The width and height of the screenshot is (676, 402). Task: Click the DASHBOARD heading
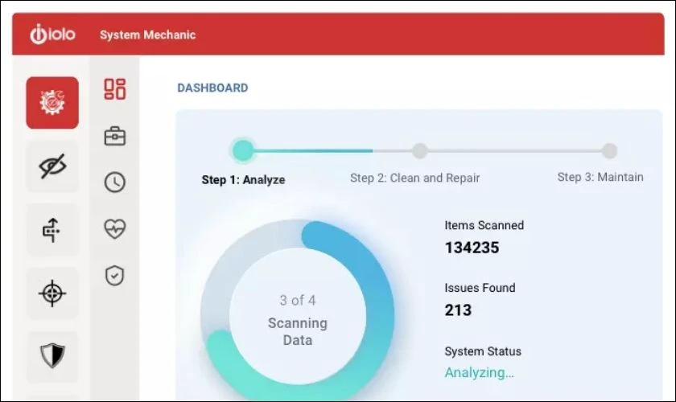[212, 88]
